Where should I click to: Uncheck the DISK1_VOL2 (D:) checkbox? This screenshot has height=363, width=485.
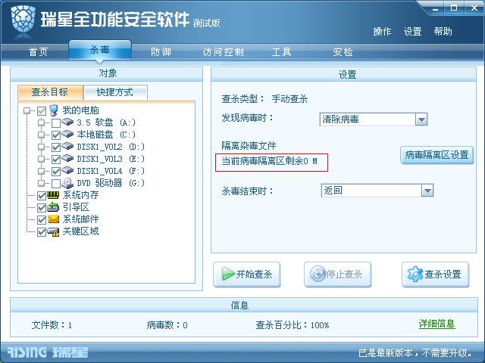pos(56,147)
